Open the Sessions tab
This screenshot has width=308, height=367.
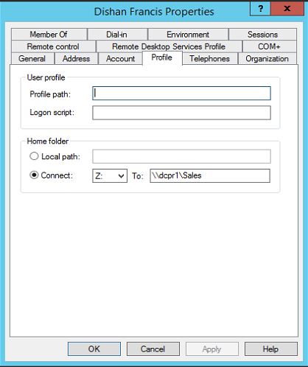tap(262, 35)
